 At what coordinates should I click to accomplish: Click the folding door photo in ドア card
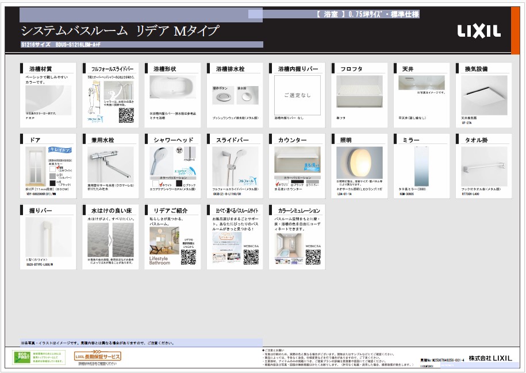[x=36, y=166]
